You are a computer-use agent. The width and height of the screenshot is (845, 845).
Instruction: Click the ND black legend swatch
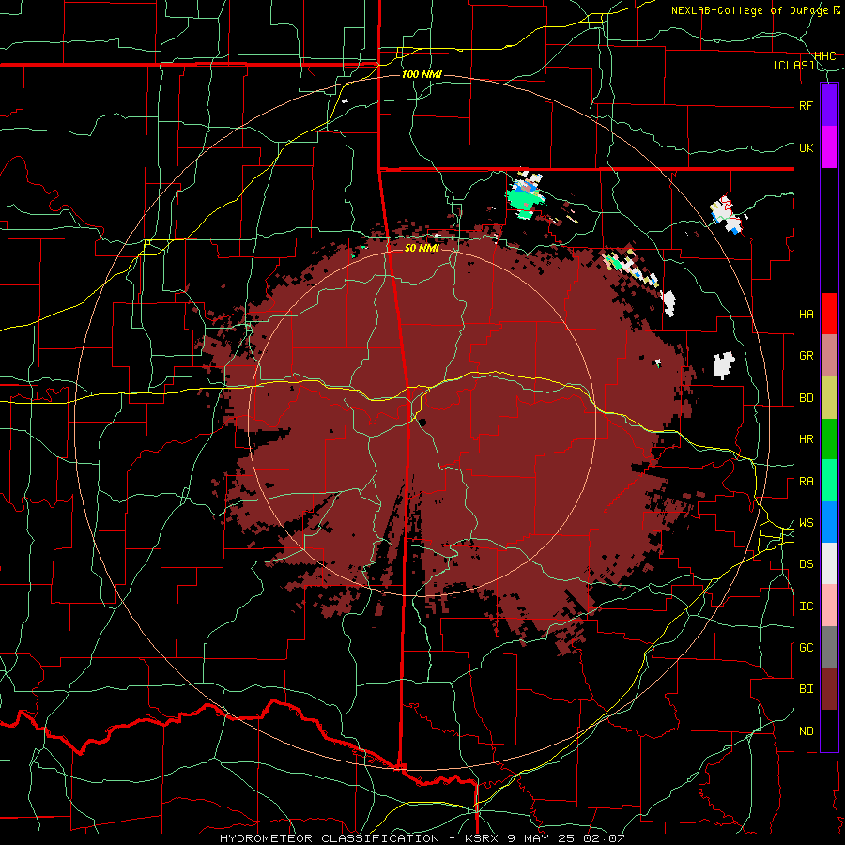pos(829,730)
